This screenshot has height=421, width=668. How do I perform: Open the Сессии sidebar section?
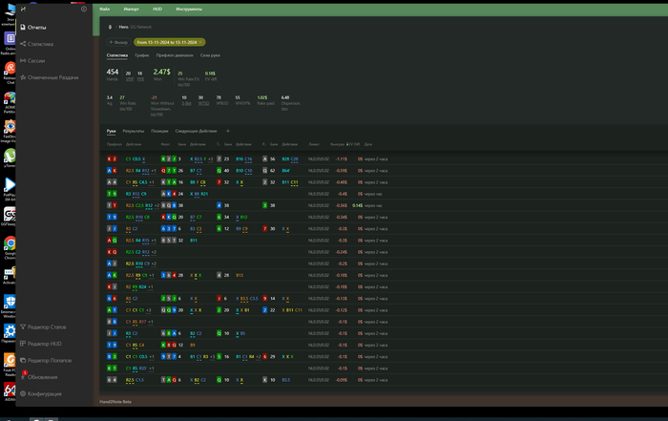pyautogui.click(x=32, y=60)
